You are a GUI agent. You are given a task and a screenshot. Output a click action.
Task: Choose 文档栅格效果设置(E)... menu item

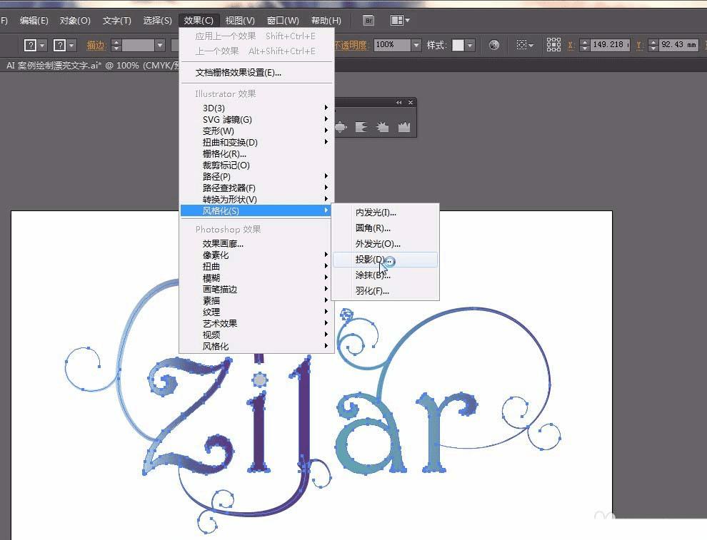coord(256,73)
